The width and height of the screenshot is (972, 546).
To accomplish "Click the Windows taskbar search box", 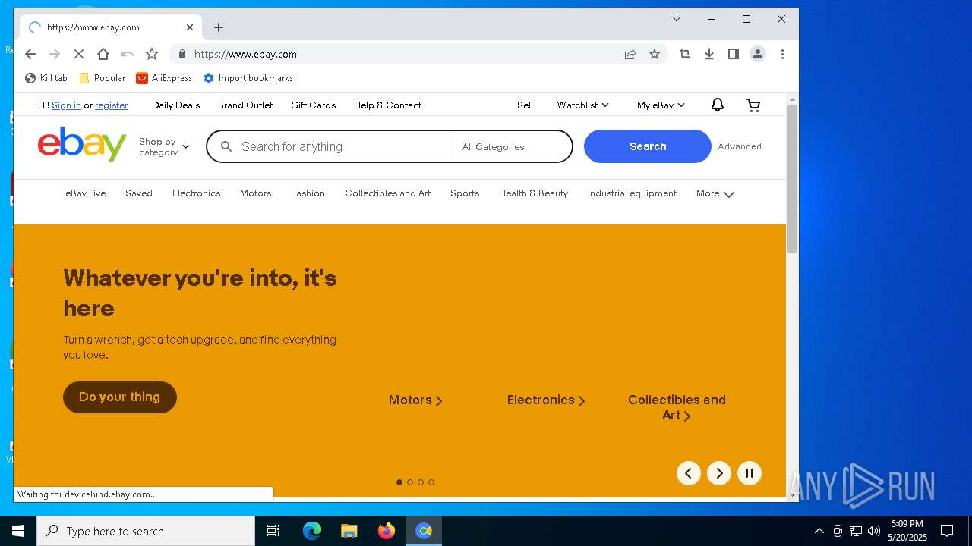I will 146,531.
